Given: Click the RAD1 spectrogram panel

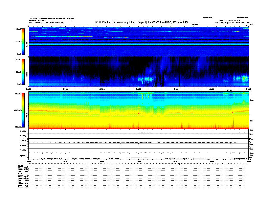Looking at the screenshot, I should [139, 72].
